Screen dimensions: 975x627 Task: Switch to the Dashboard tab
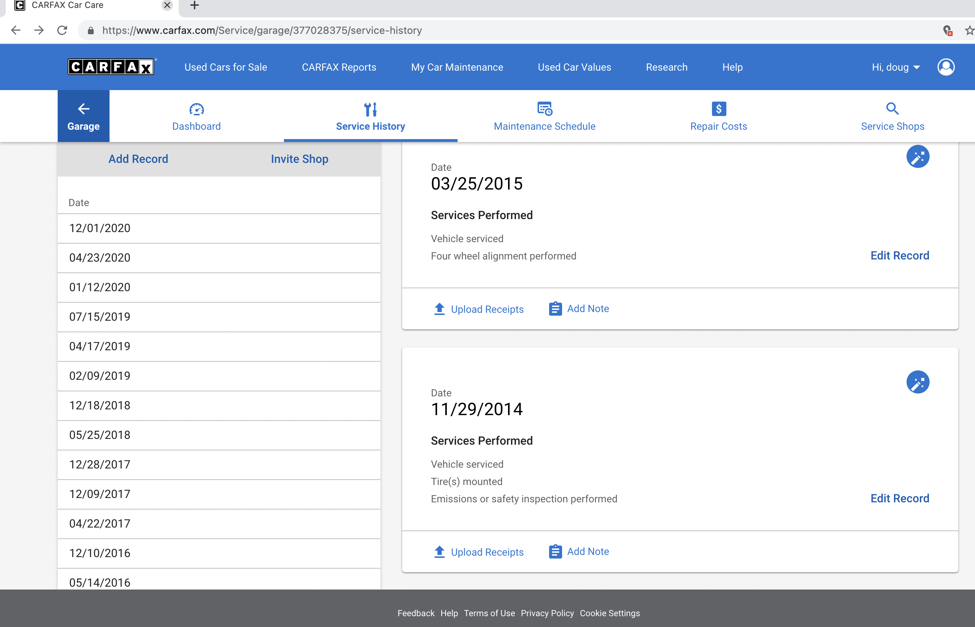pos(197,116)
